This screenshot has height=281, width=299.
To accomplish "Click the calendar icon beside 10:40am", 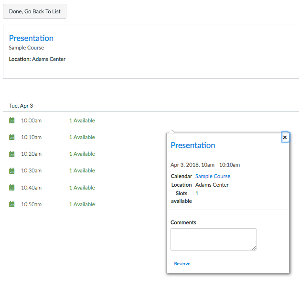I will pyautogui.click(x=12, y=188).
